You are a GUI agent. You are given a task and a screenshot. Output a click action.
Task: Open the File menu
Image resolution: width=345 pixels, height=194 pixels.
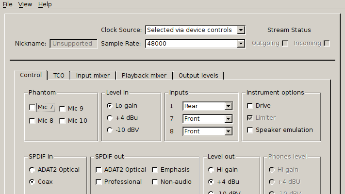(7, 4)
